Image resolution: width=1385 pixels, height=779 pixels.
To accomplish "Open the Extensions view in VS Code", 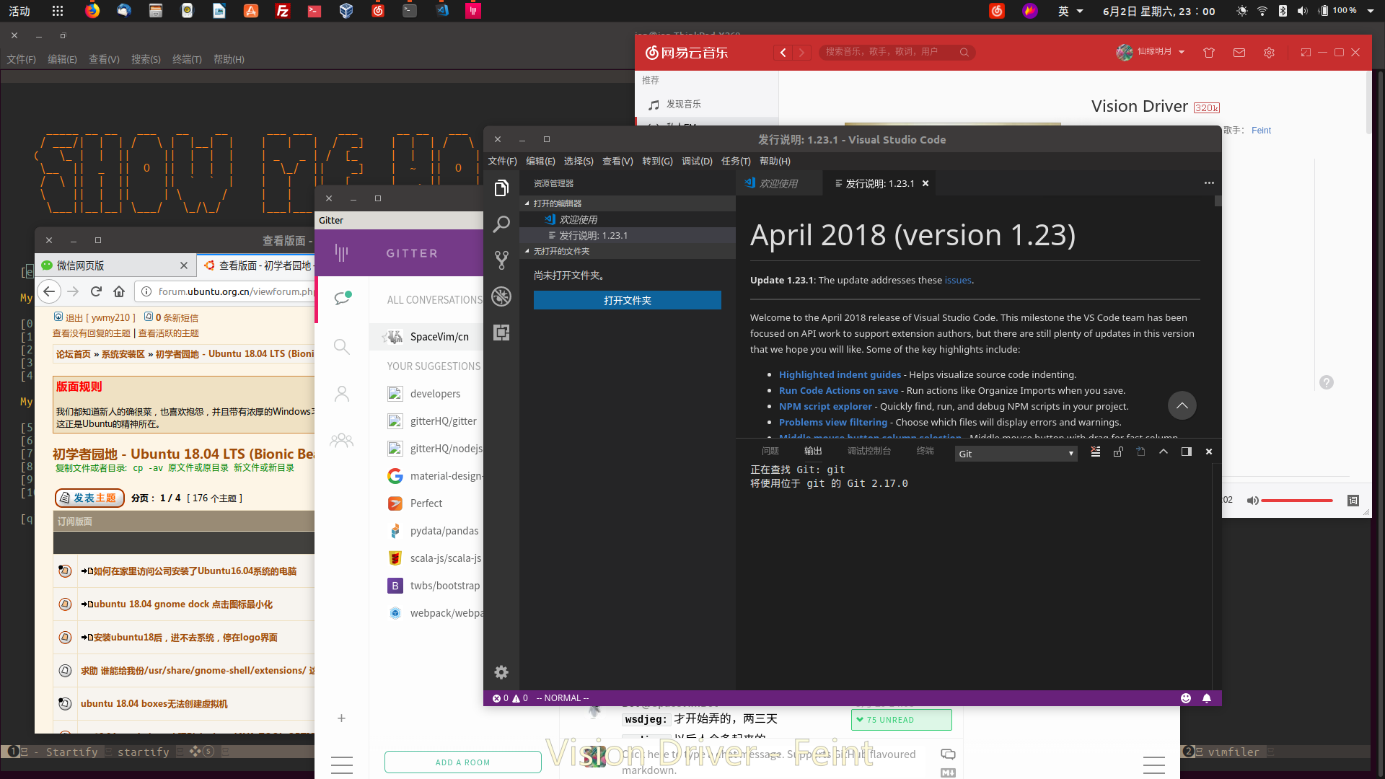I will pyautogui.click(x=501, y=333).
